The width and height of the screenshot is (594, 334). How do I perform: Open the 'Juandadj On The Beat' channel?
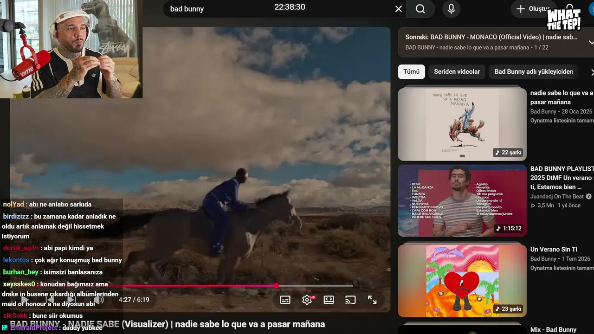pos(557,197)
